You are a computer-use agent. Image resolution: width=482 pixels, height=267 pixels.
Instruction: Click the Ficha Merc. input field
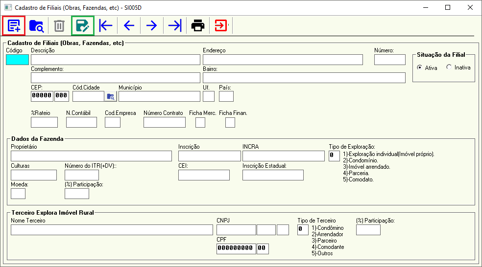point(200,122)
